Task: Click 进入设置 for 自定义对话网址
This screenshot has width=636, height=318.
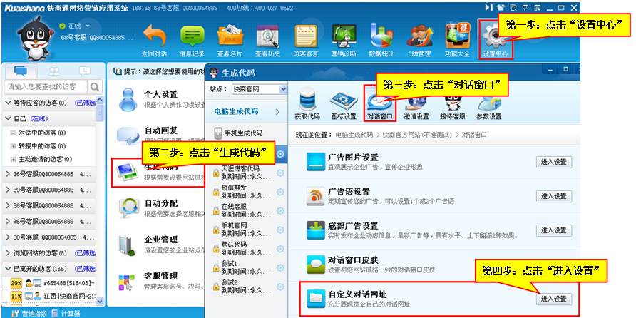Action: [554, 299]
